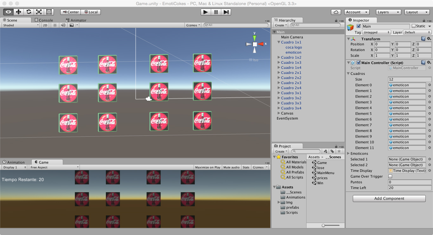Expand Emoticons array in Inspector
This screenshot has width=433, height=235.
[348, 153]
